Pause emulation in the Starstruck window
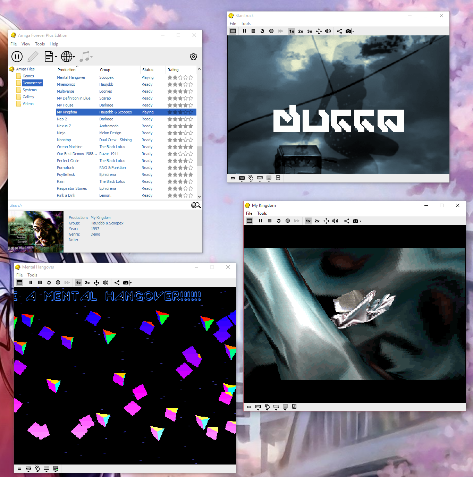Image resolution: width=473 pixels, height=477 pixels. [x=244, y=31]
